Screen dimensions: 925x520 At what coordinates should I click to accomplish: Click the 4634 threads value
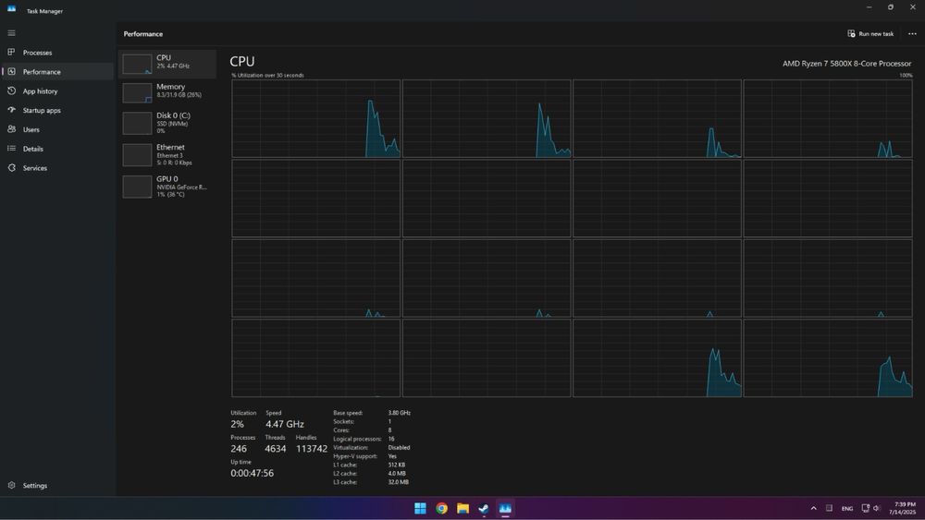tap(275, 449)
